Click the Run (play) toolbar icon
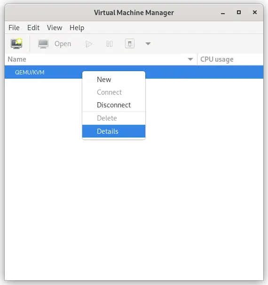The height and width of the screenshot is (285, 268). (89, 44)
